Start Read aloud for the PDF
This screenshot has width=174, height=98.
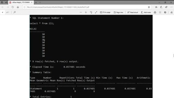coord(132,12)
